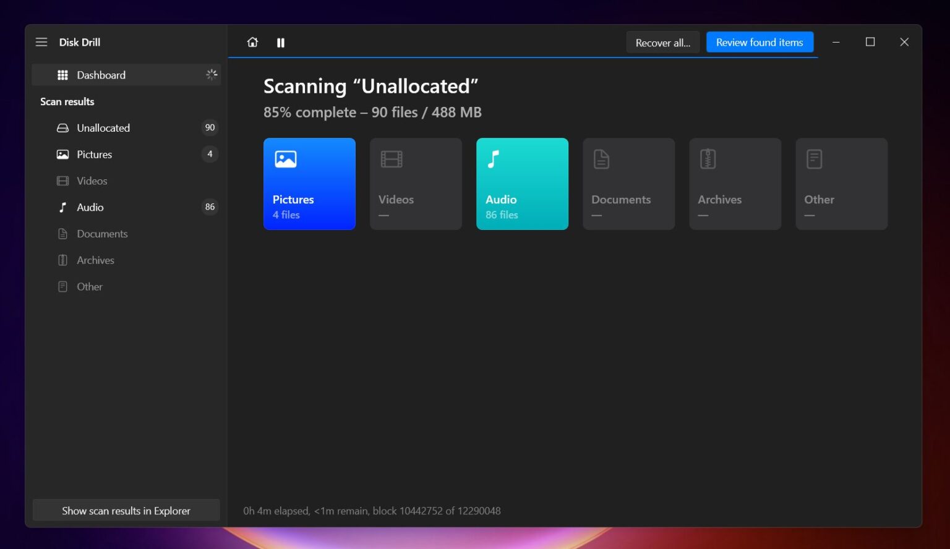Click the Recover all button
Screen dimensions: 950x549
pos(662,42)
